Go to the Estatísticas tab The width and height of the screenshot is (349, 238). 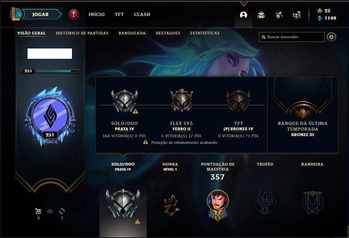tap(205, 33)
